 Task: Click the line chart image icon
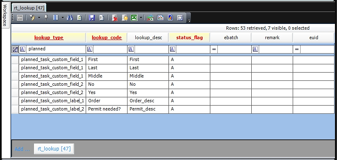click(160, 18)
